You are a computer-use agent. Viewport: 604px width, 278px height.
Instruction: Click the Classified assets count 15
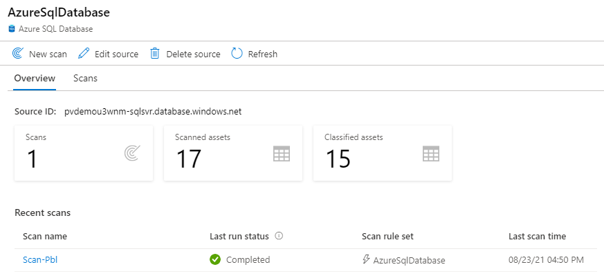pyautogui.click(x=338, y=159)
